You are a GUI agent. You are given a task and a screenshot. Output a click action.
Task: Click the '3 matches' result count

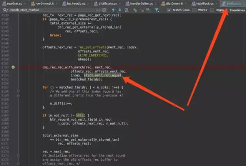pos(237,10)
